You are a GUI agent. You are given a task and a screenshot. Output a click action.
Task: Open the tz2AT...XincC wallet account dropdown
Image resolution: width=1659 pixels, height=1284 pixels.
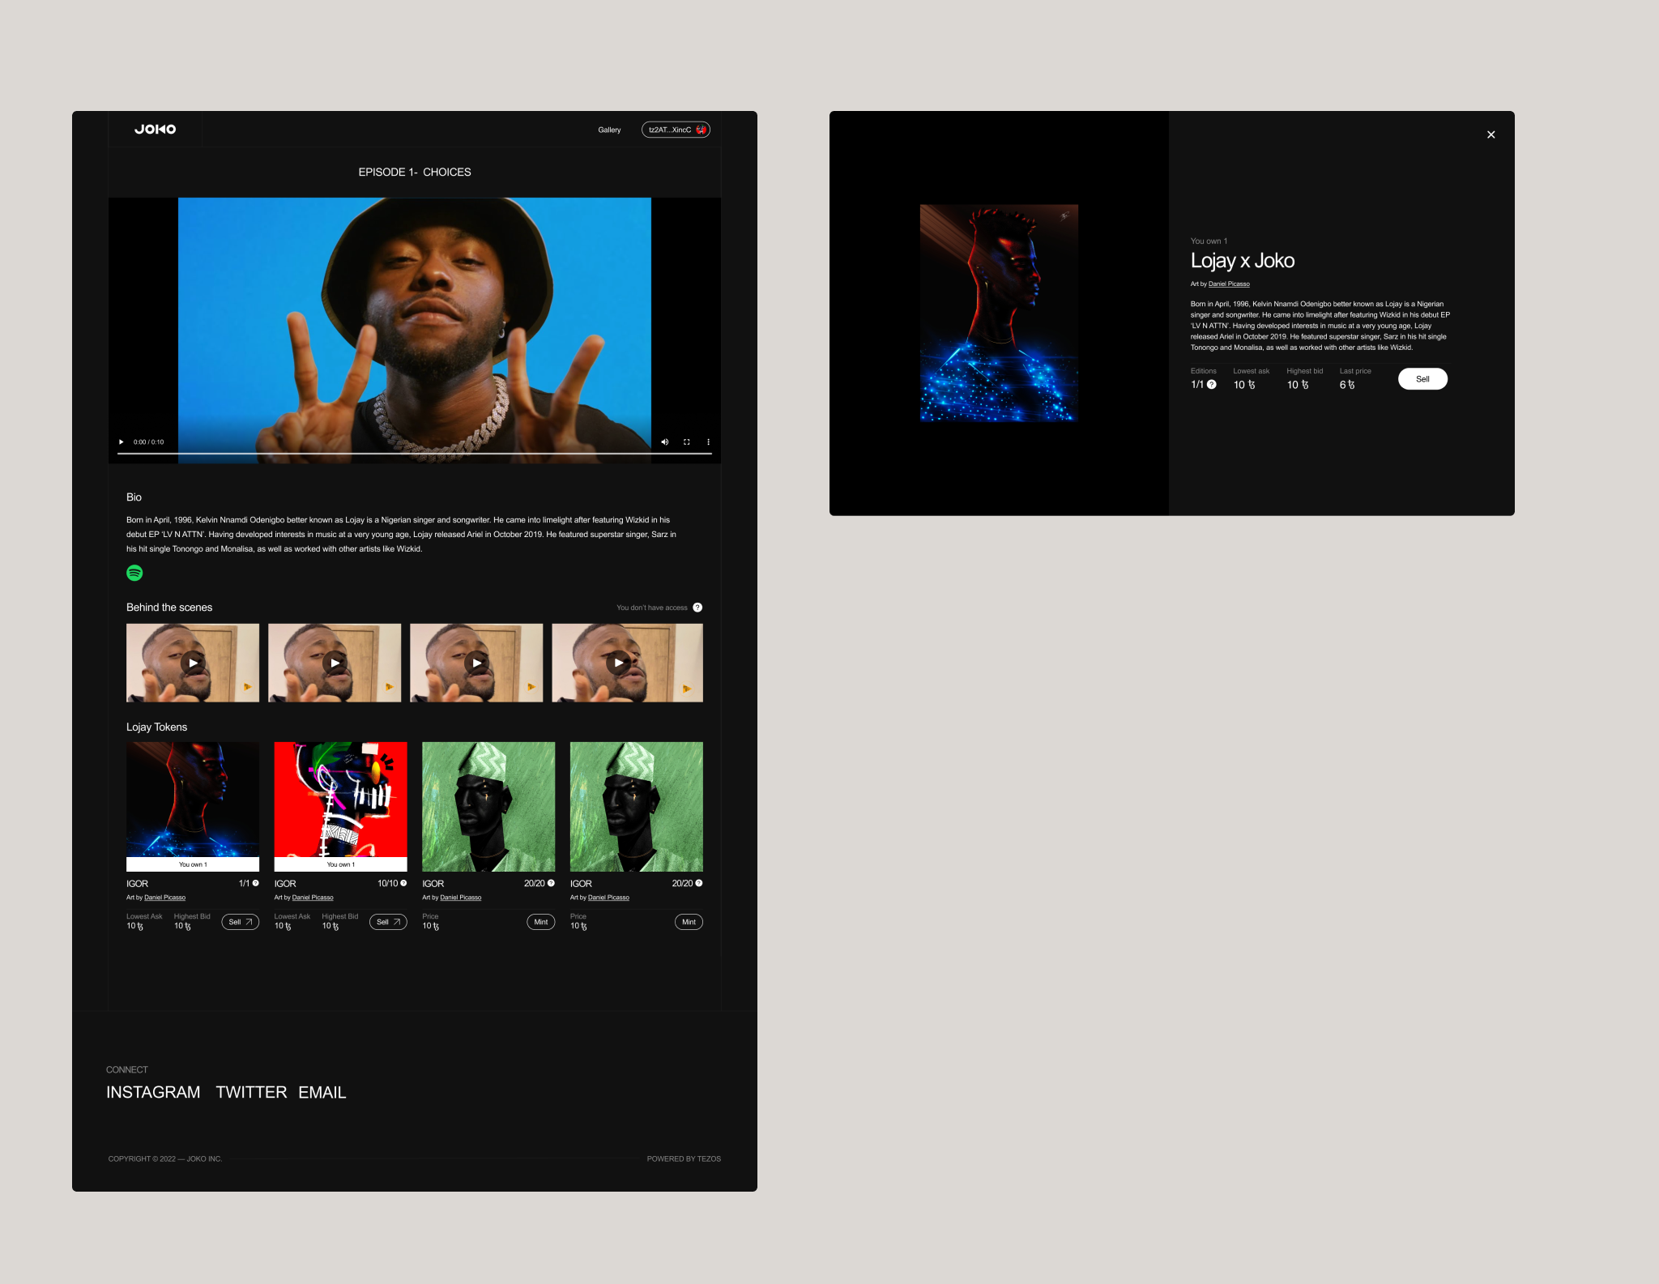(676, 130)
